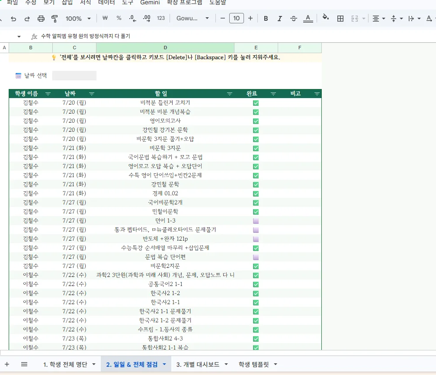Select the cell 강민철 강기본 문학
436x375 pixels.
pyautogui.click(x=165, y=130)
